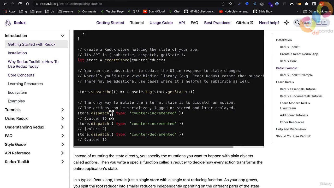
Task: Open the Tutorial navbar item
Action: [x=137, y=23]
